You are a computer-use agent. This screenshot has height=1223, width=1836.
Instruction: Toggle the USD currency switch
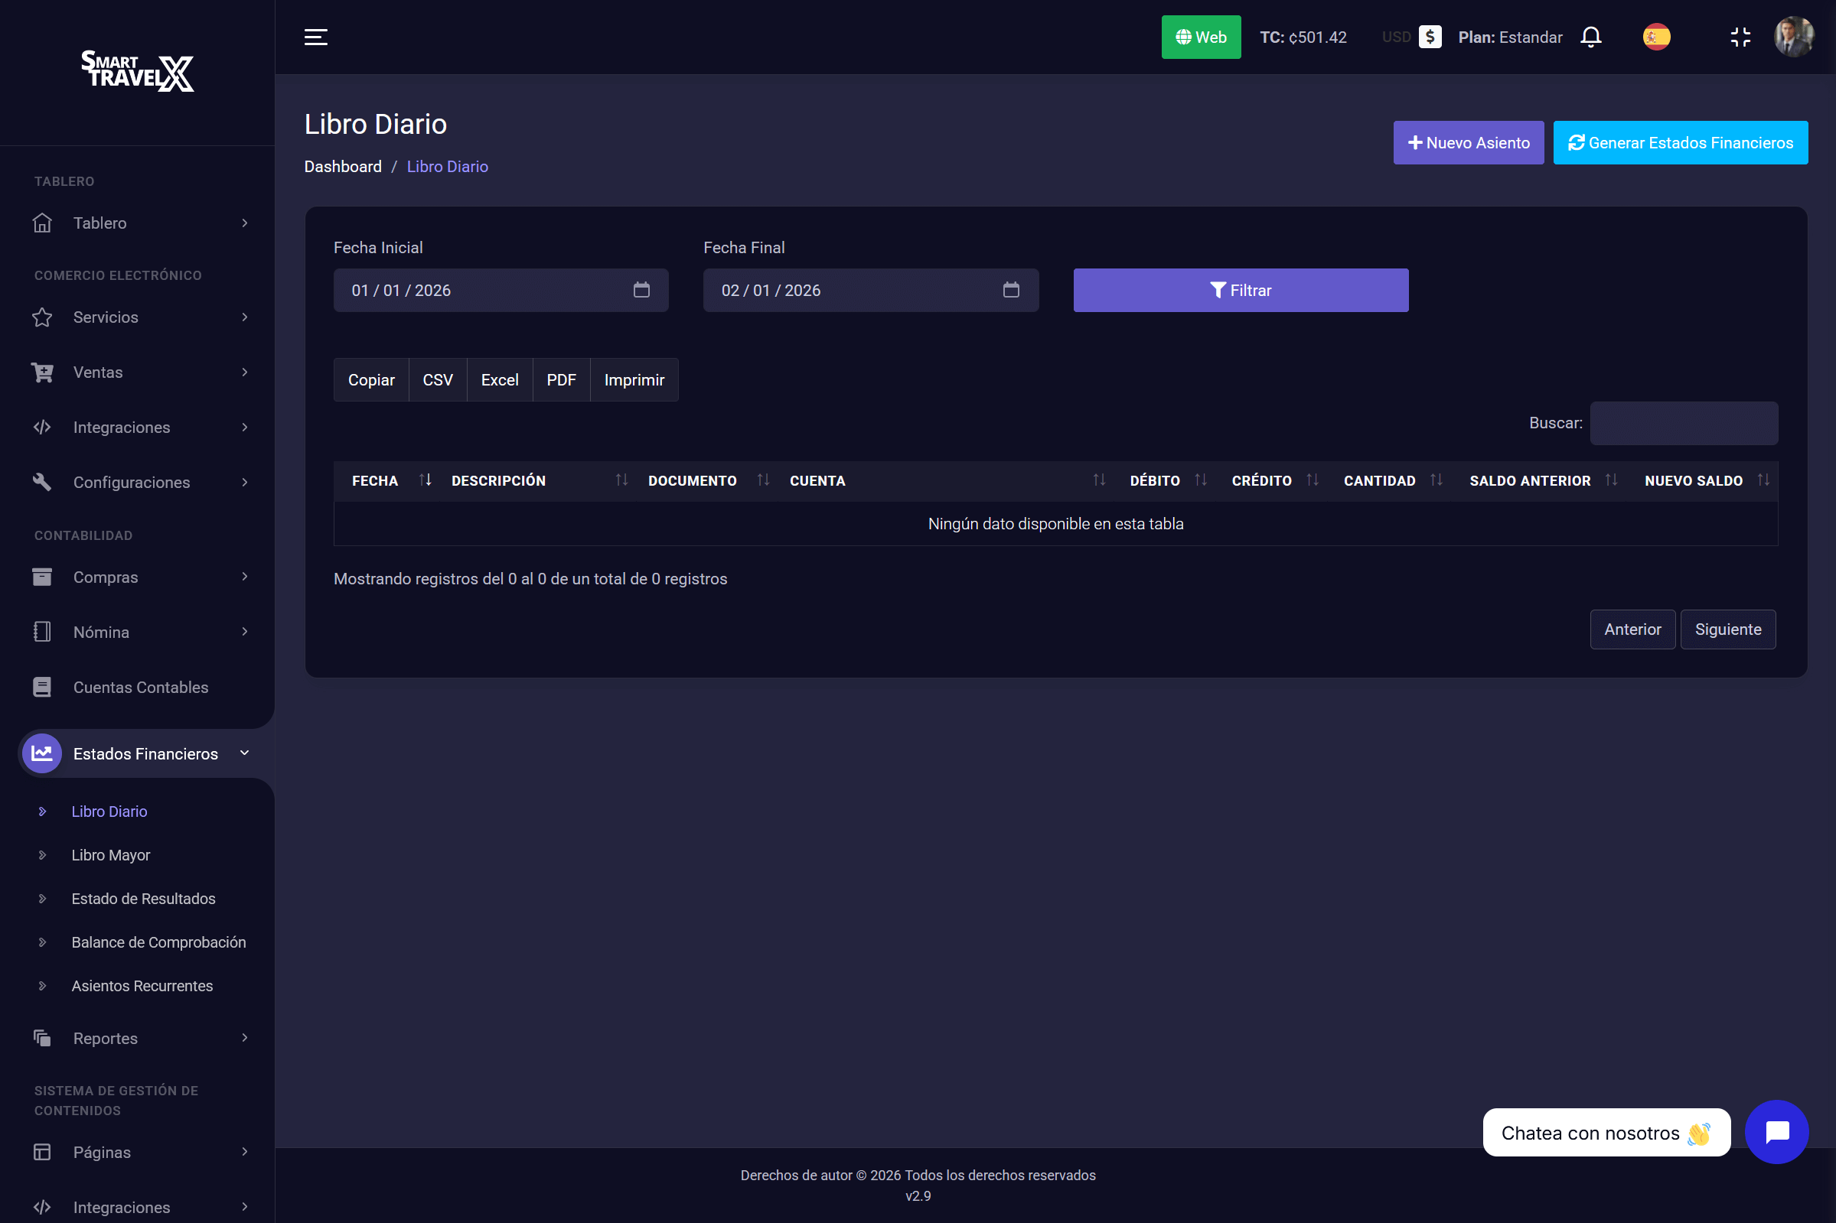coord(1430,37)
